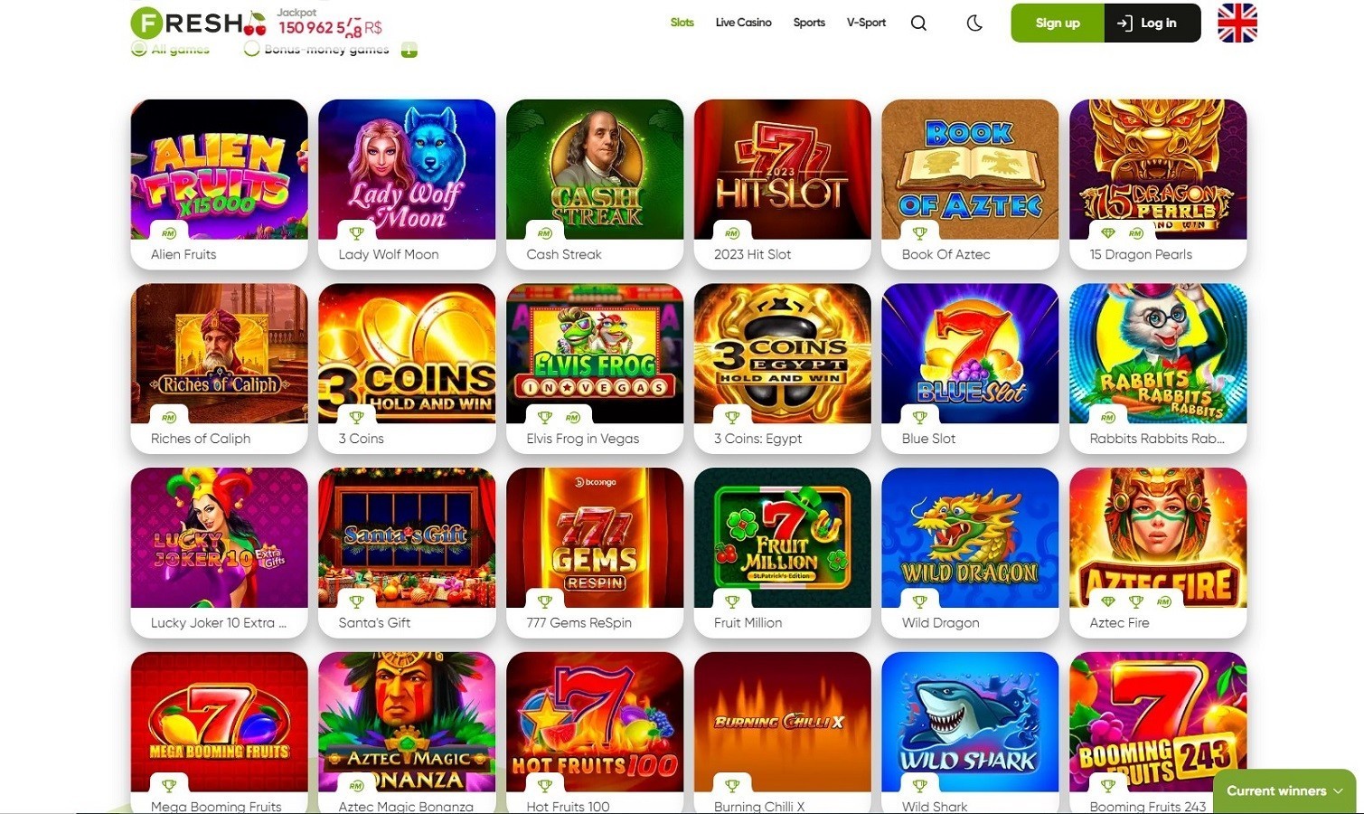Select Bonus-money games radio option

(x=252, y=49)
